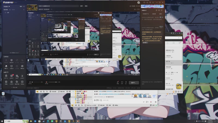
Task: Mute the speaker in the voice chat toolbar
Action: 76,105
